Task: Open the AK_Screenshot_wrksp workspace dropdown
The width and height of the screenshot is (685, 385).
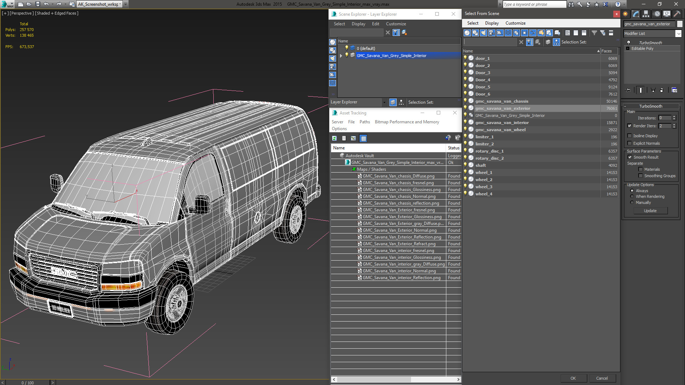Action: point(120,4)
